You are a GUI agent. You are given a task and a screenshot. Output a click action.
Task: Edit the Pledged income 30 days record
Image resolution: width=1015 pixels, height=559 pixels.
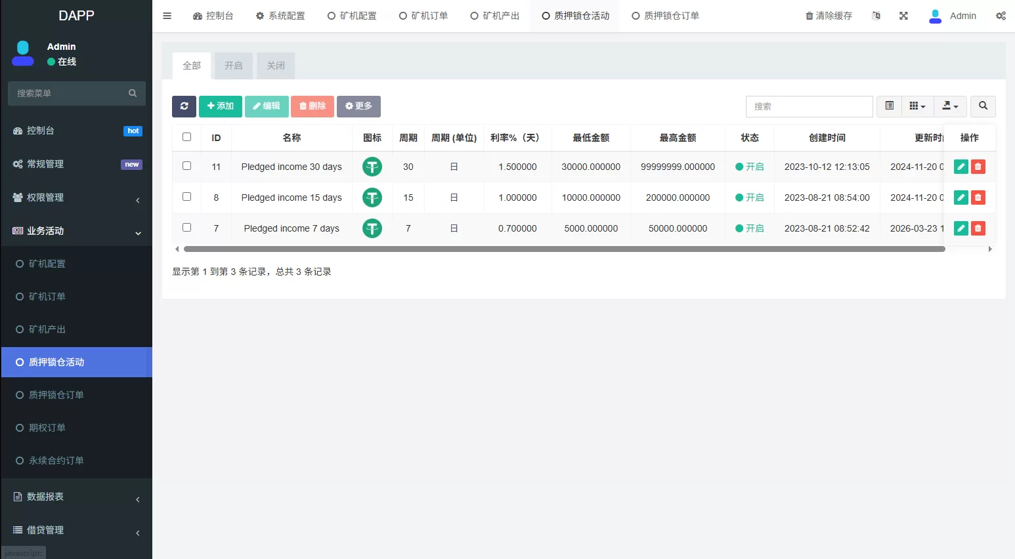click(961, 167)
